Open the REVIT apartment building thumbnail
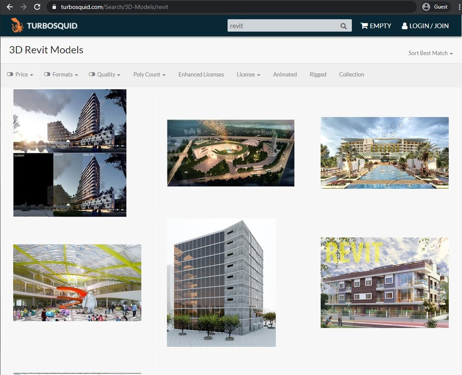 [384, 282]
